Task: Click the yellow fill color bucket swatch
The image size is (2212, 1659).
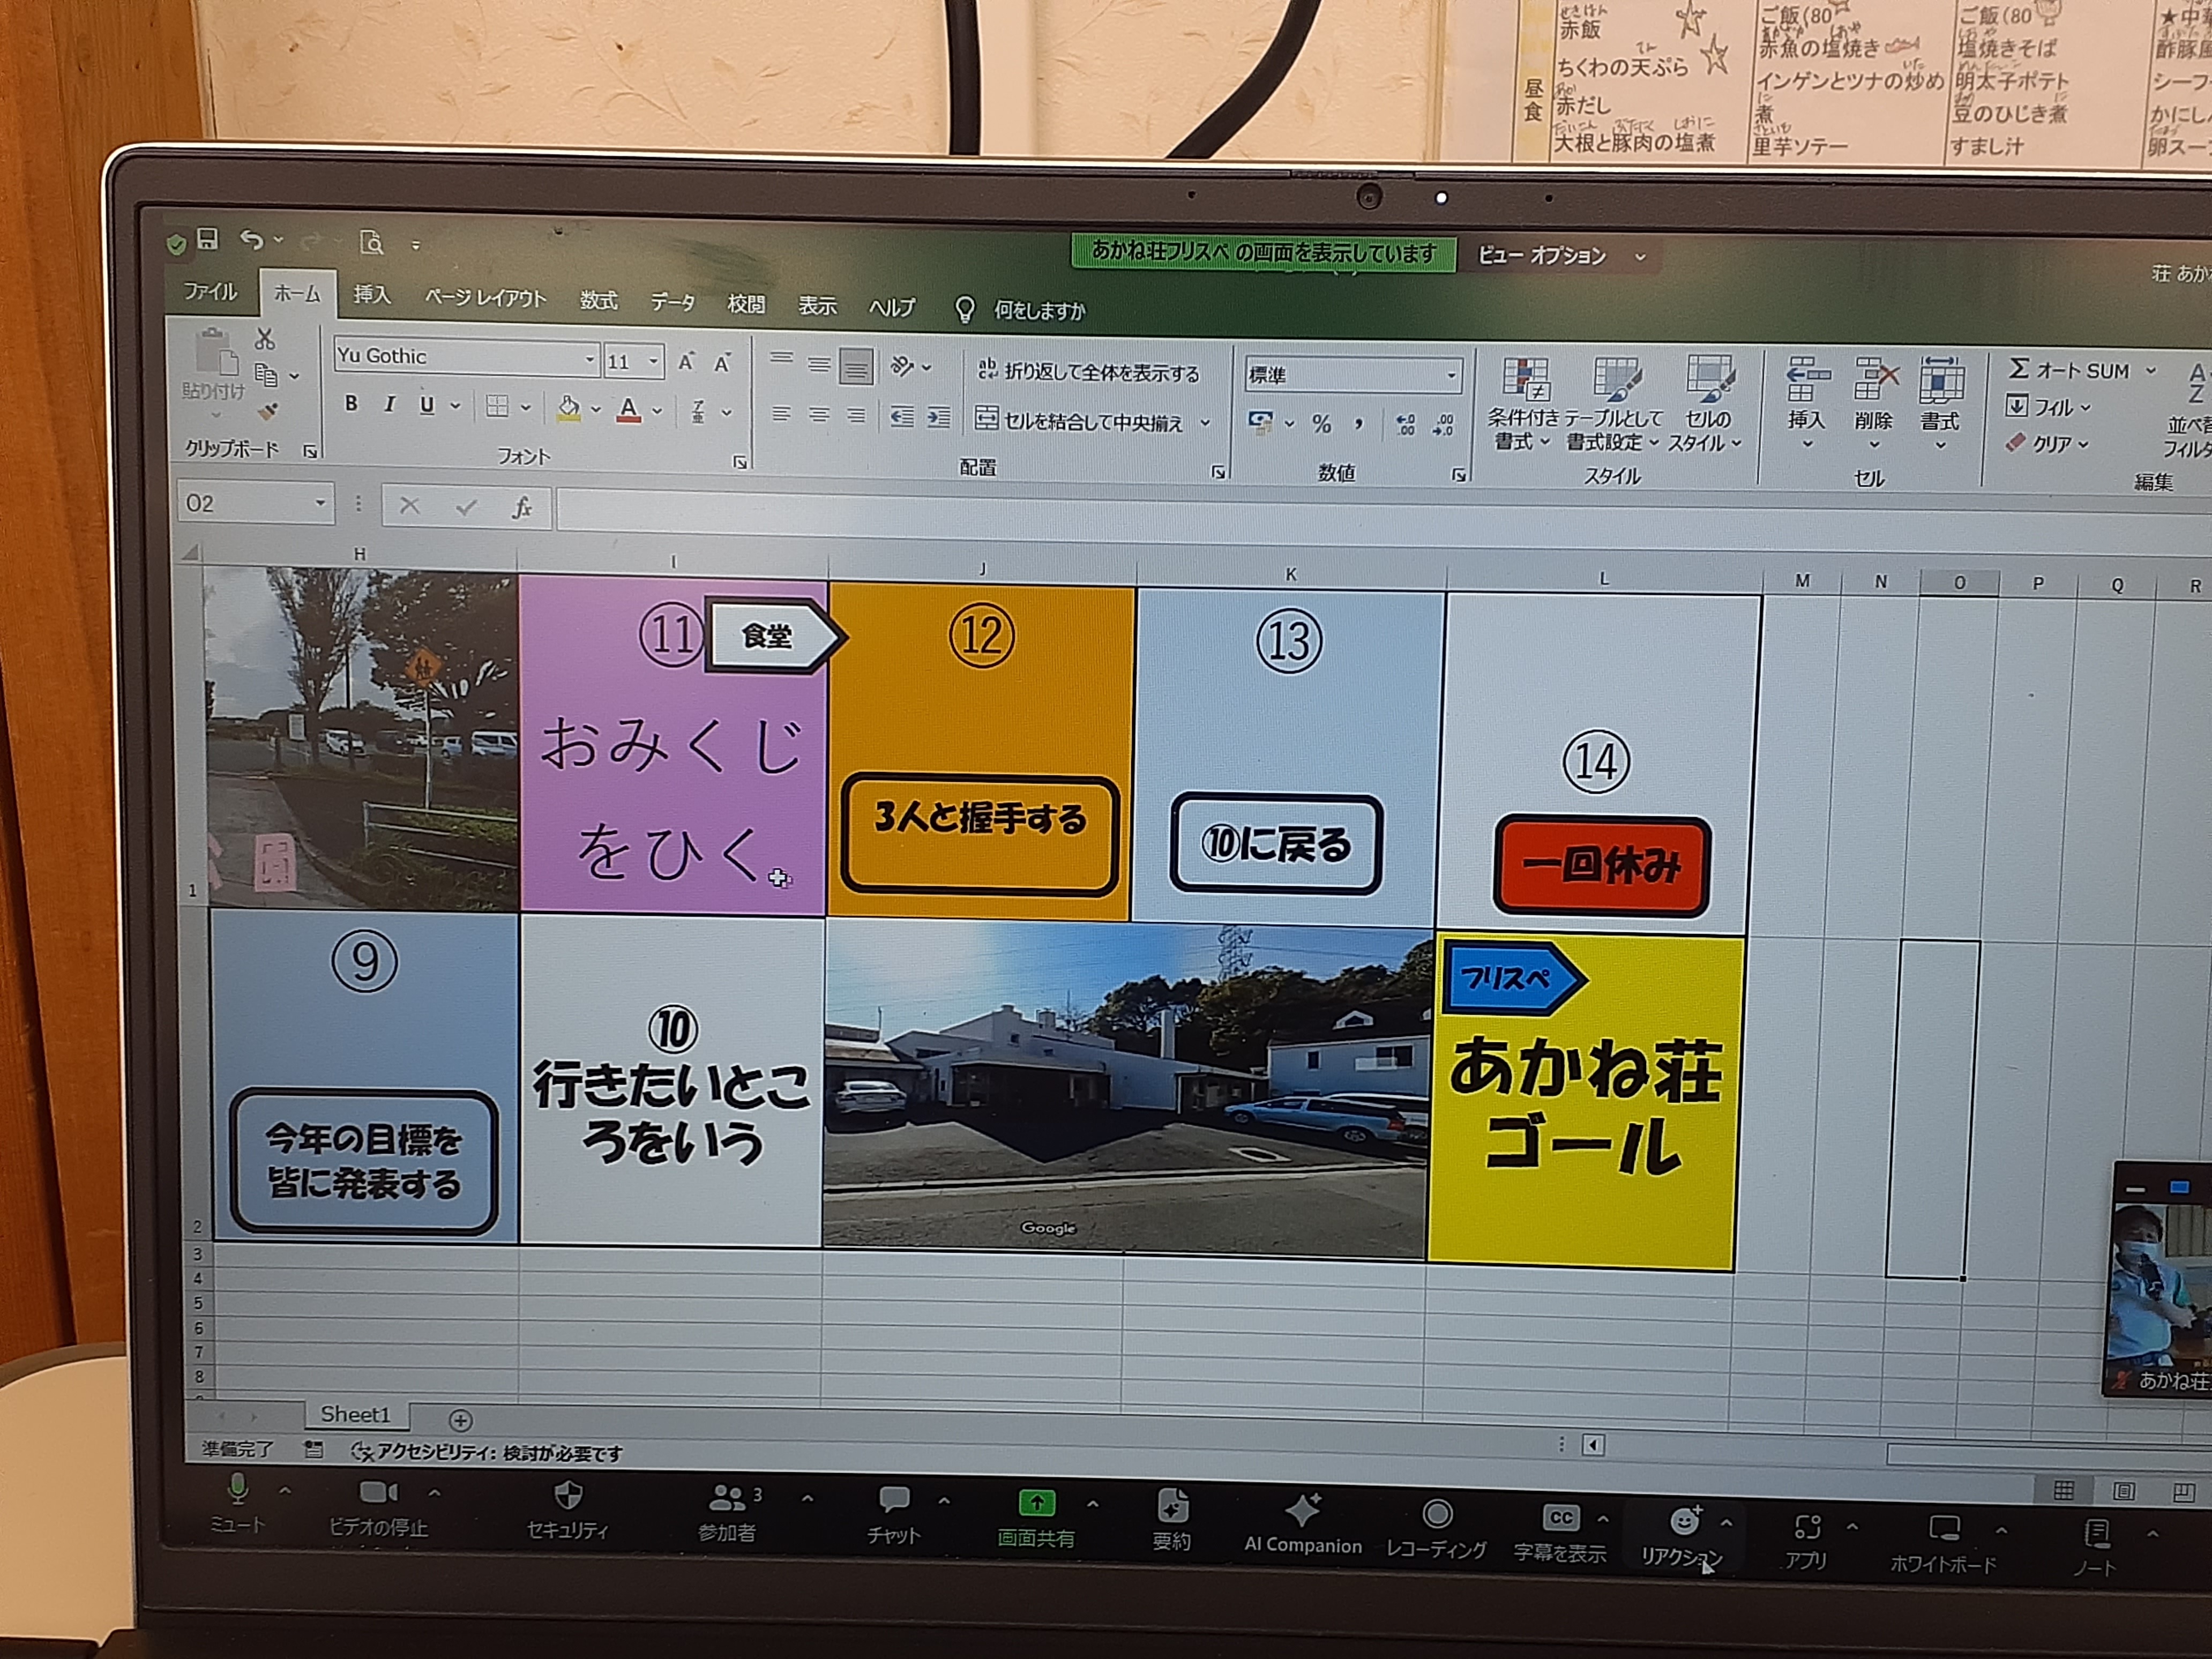Action: pos(569,408)
